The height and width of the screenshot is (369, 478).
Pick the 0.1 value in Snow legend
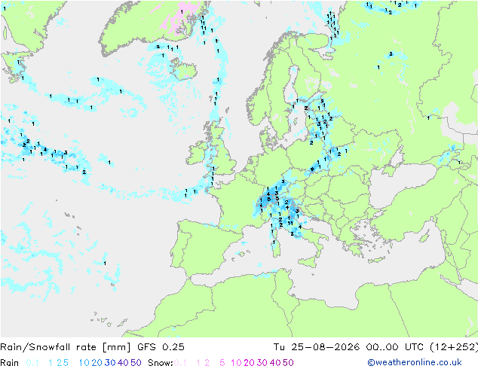180,363
